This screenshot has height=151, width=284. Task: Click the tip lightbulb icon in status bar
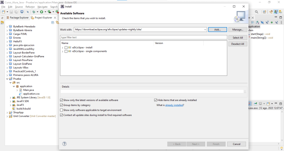pos(282,149)
